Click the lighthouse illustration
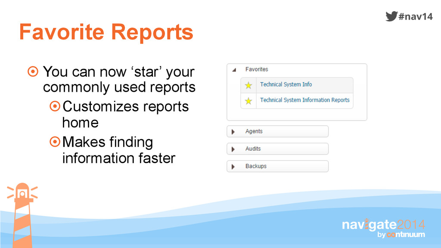 click(22, 215)
